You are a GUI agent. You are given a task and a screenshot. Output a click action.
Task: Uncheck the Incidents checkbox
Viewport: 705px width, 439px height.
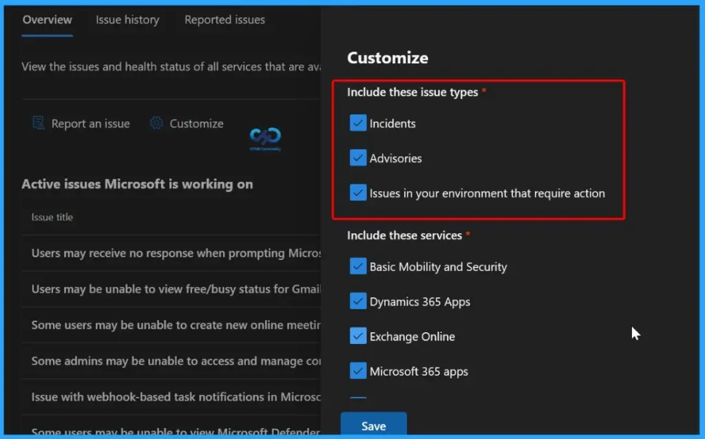coord(358,123)
